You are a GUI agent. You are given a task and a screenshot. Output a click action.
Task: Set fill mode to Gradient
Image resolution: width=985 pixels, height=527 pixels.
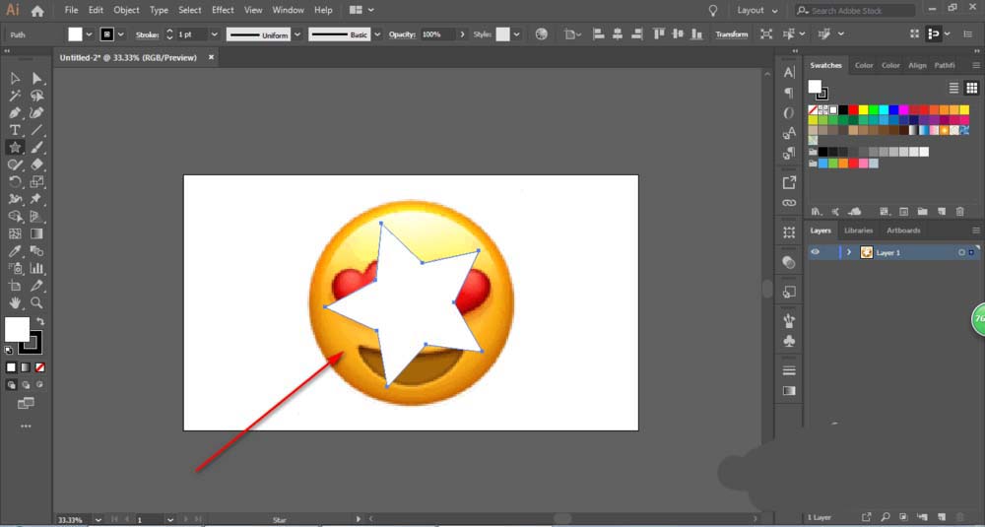click(x=26, y=367)
